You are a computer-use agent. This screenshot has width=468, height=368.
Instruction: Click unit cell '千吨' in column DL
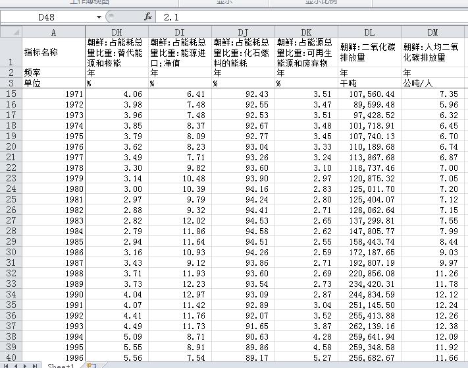[x=369, y=83]
